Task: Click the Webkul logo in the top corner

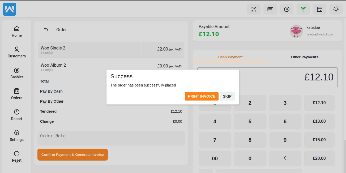Action: (x=9, y=9)
